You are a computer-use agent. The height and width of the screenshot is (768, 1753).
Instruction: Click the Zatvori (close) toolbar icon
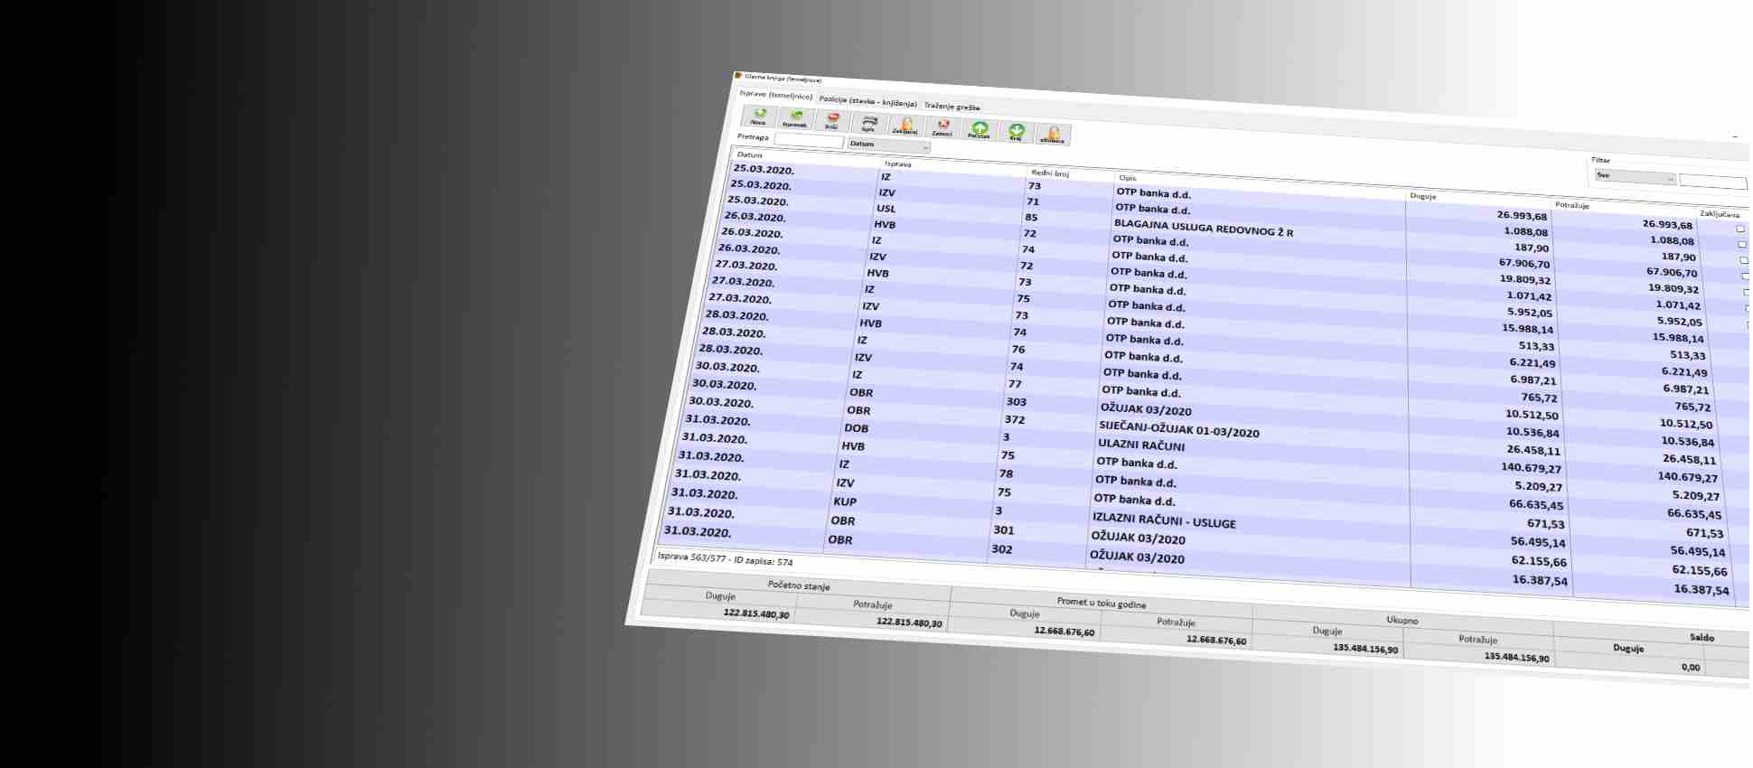[942, 127]
